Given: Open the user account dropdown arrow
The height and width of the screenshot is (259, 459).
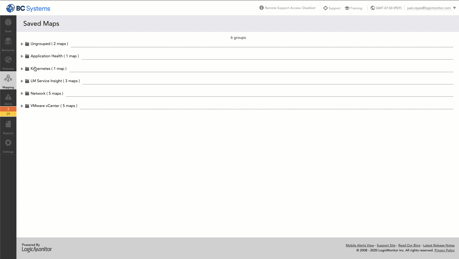Looking at the screenshot, I should [454, 8].
